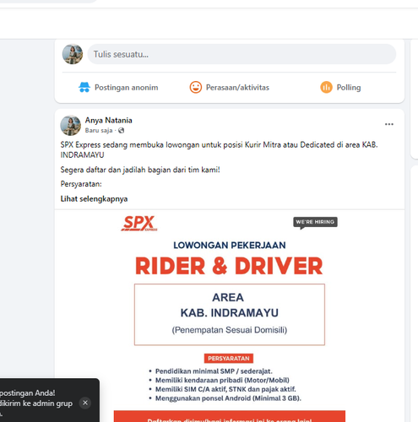Dismiss the notification toast with X
Viewport: 418px width, 422px height.
(85, 403)
